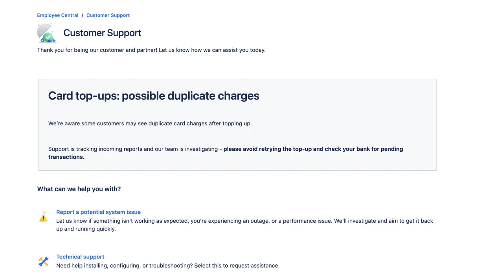The width and height of the screenshot is (483, 275).
Task: Click the bold word 'transactions.' in the announcement
Action: click(66, 157)
